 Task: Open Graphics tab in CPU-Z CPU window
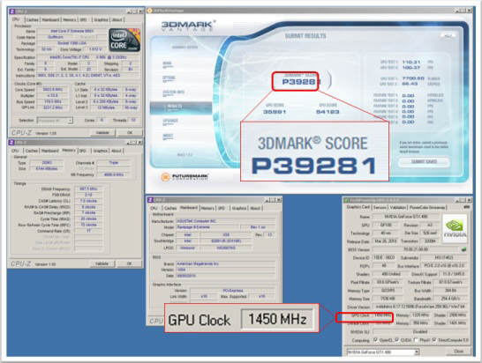tap(101, 19)
